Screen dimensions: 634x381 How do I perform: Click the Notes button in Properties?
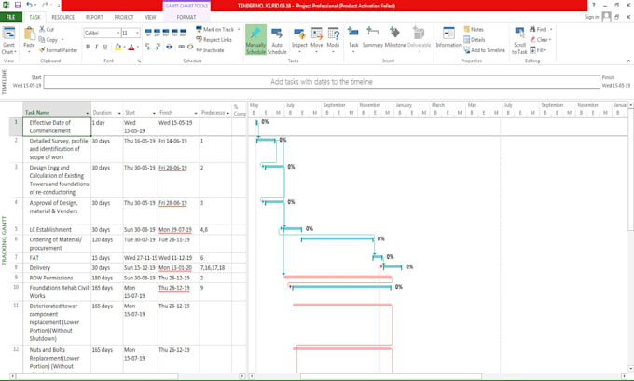click(x=474, y=29)
